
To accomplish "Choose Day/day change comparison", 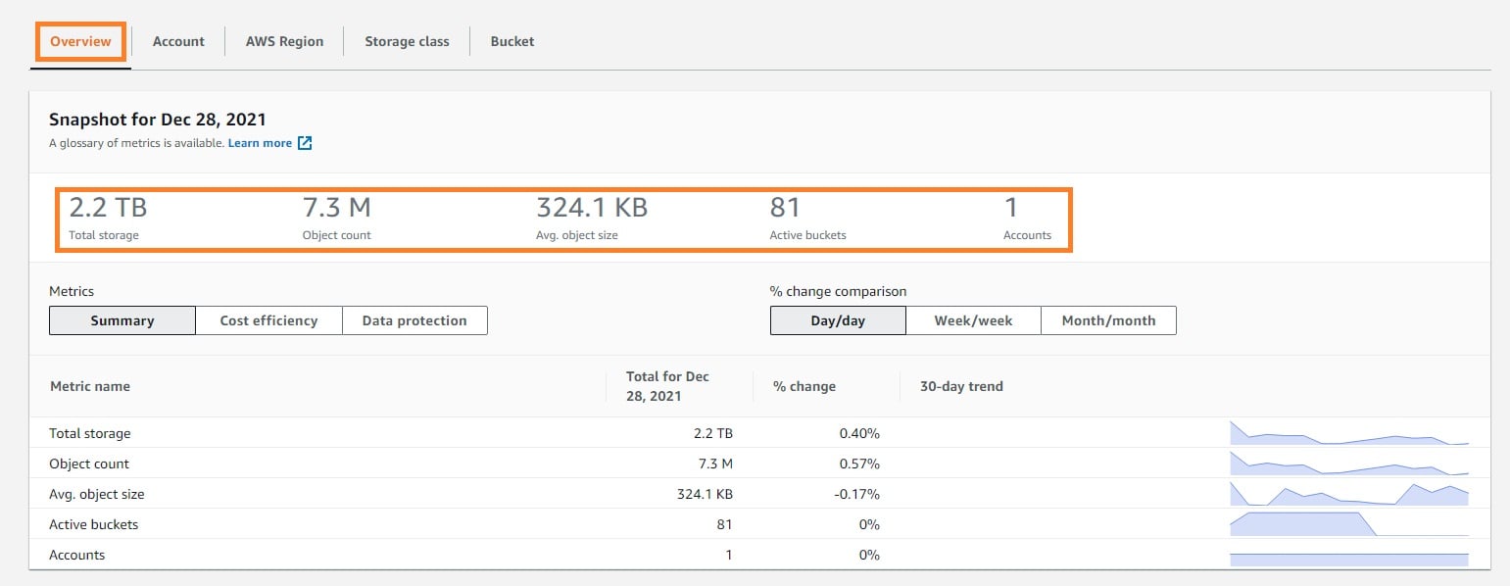I will [x=838, y=320].
